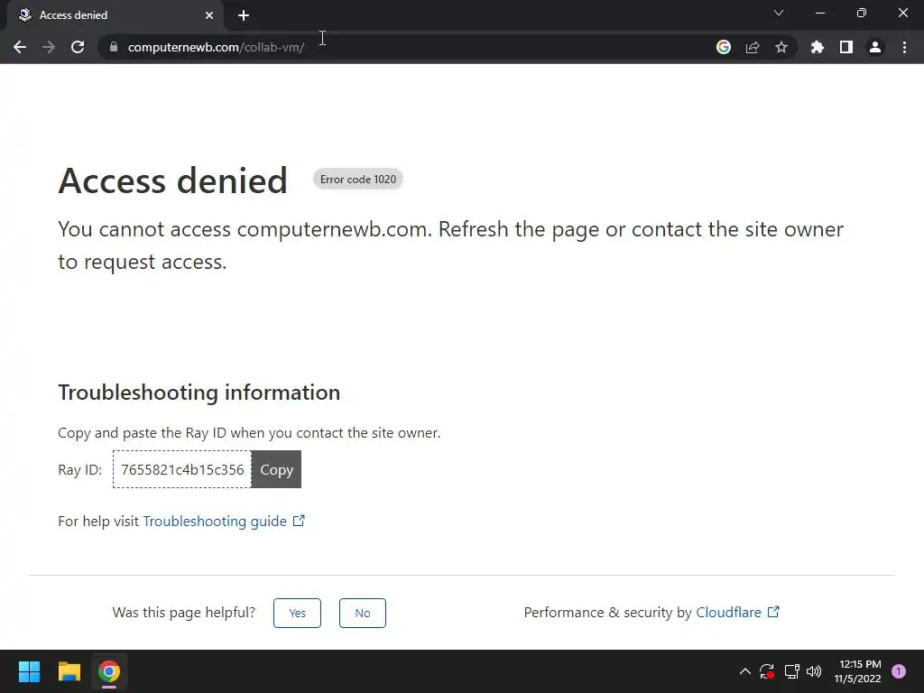Open the volume control in the tray

point(814,671)
